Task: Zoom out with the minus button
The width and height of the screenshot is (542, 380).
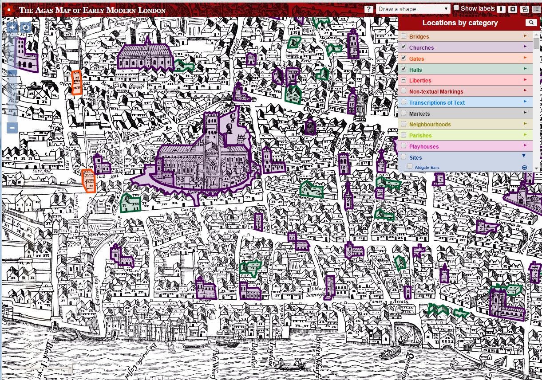Action: pyautogui.click(x=12, y=128)
